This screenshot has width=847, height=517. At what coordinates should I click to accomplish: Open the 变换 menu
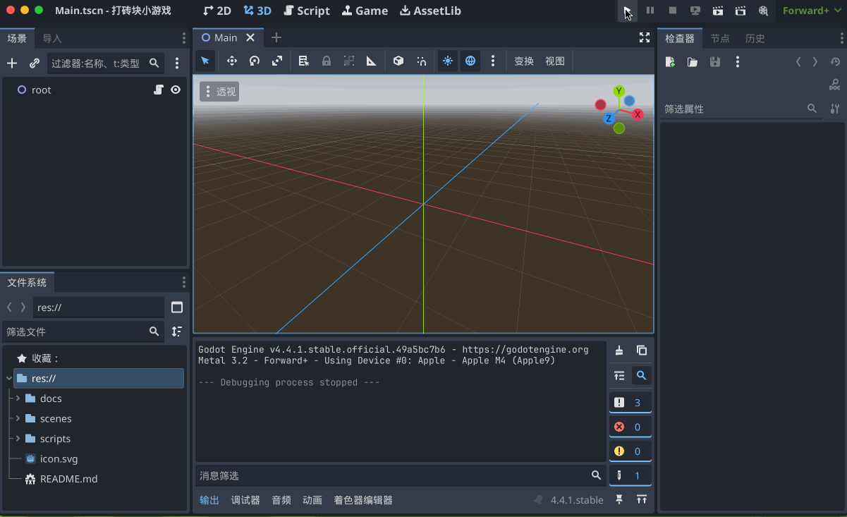pyautogui.click(x=524, y=61)
